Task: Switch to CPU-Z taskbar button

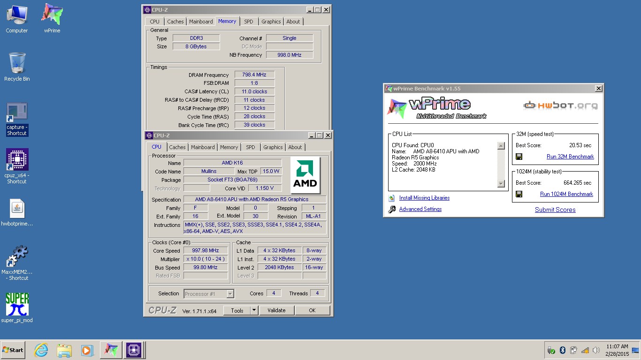Action: coord(133,350)
